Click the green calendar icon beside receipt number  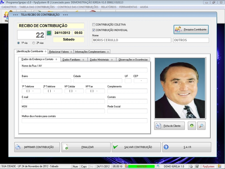(49, 33)
